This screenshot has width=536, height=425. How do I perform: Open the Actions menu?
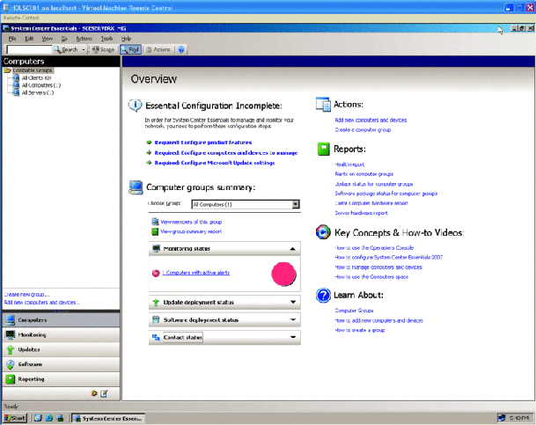coord(84,39)
